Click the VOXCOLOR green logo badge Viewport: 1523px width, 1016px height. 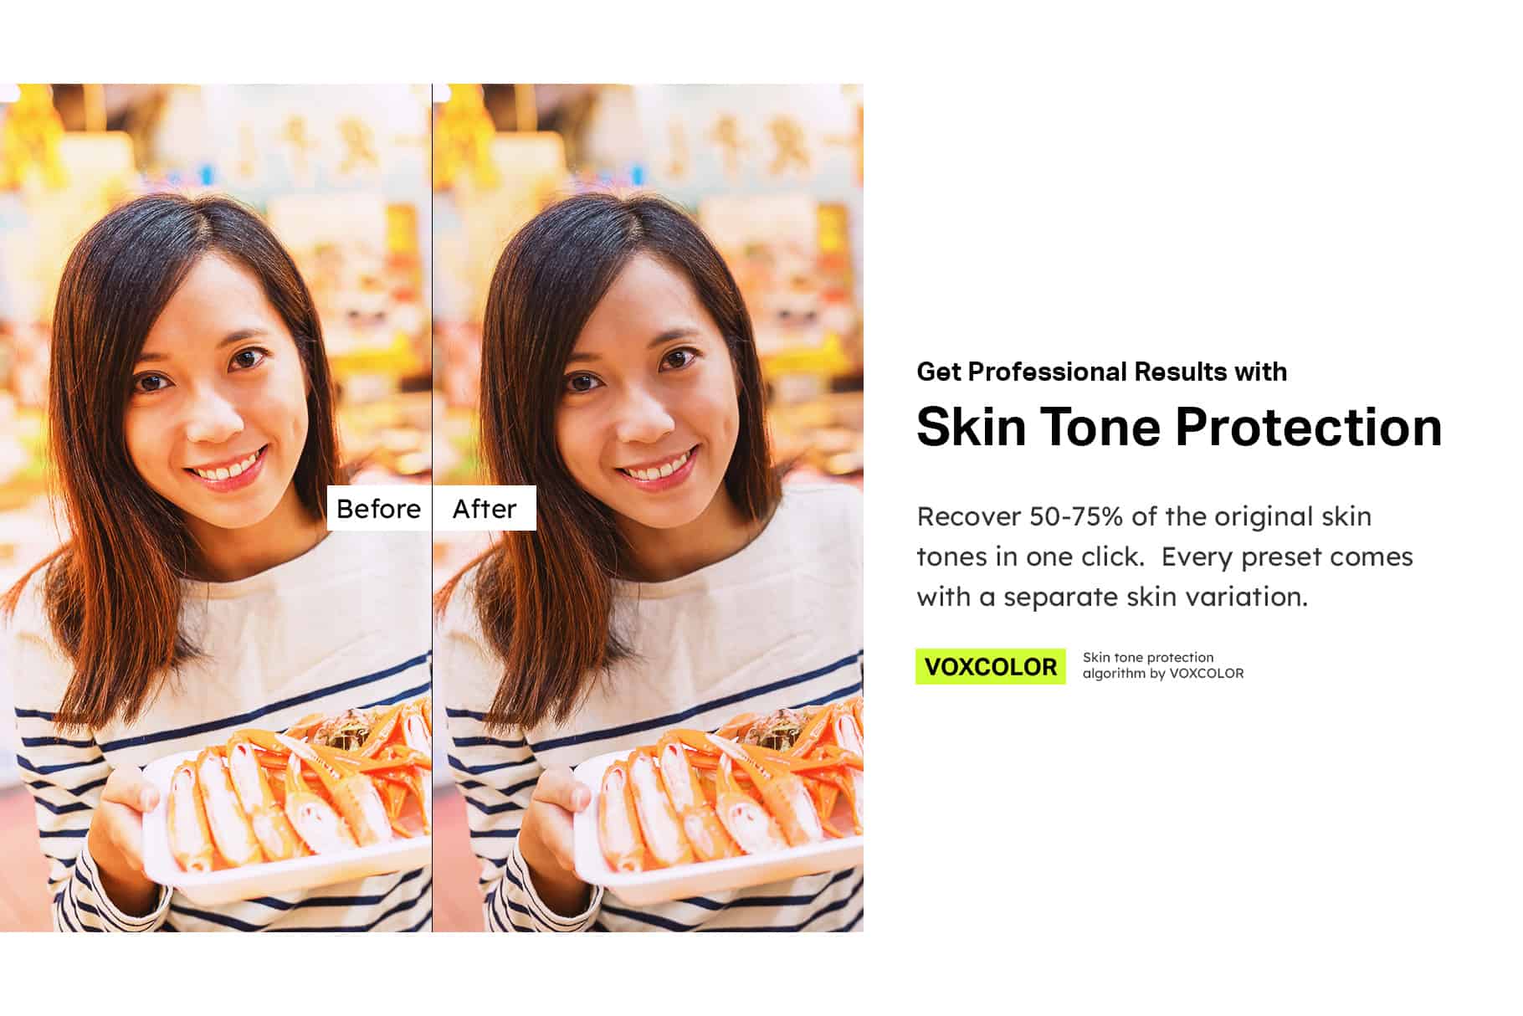(990, 666)
